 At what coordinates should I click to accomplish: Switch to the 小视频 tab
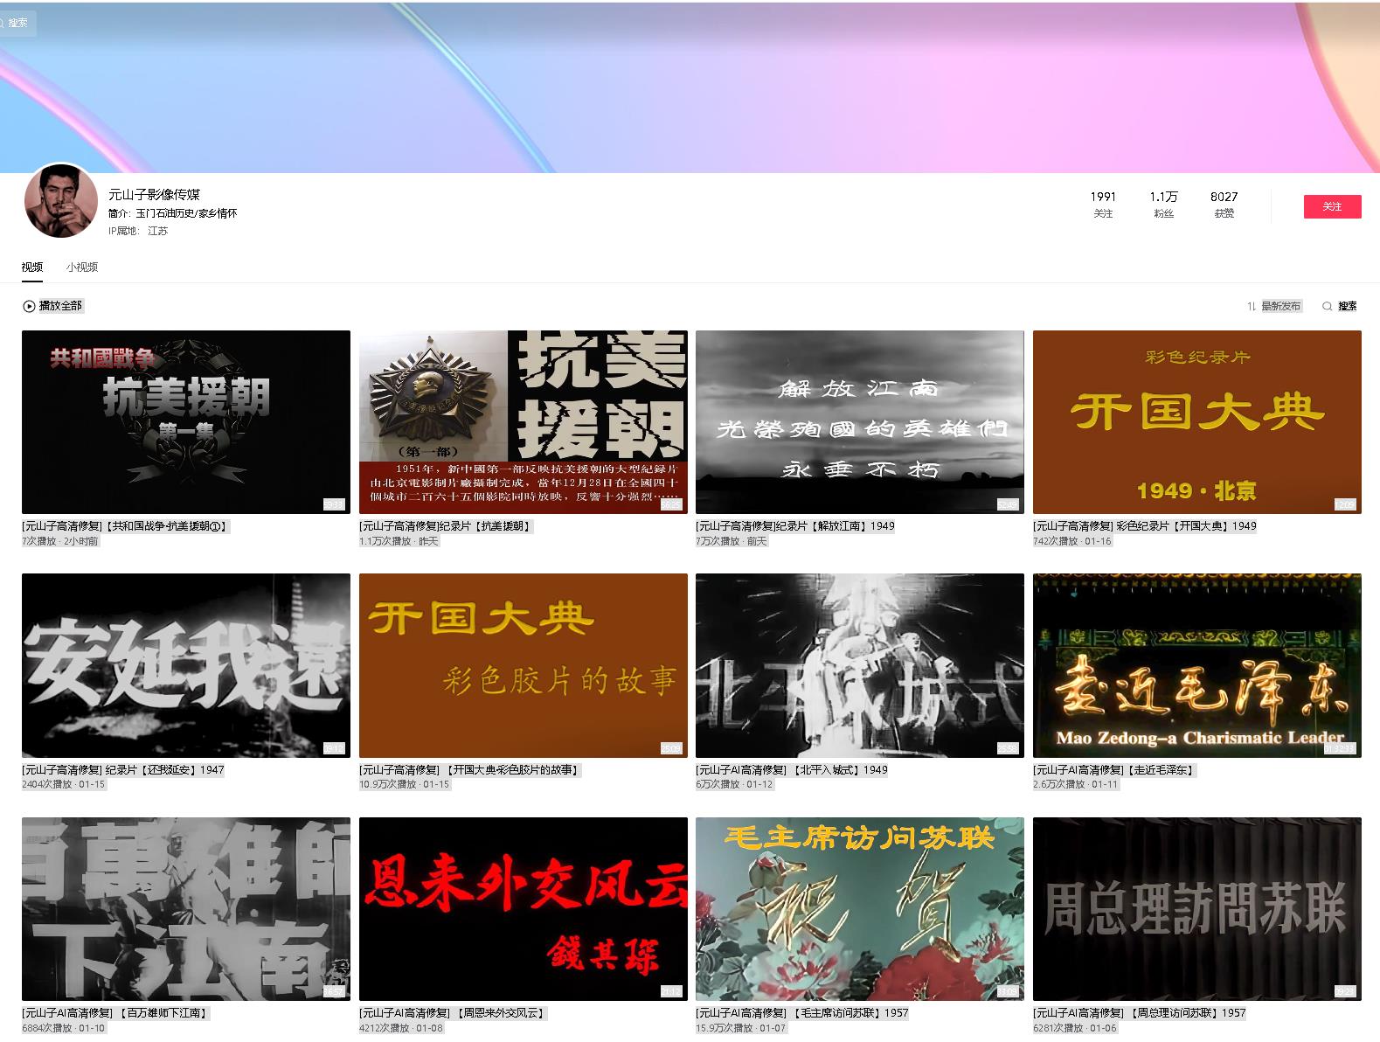click(x=82, y=267)
